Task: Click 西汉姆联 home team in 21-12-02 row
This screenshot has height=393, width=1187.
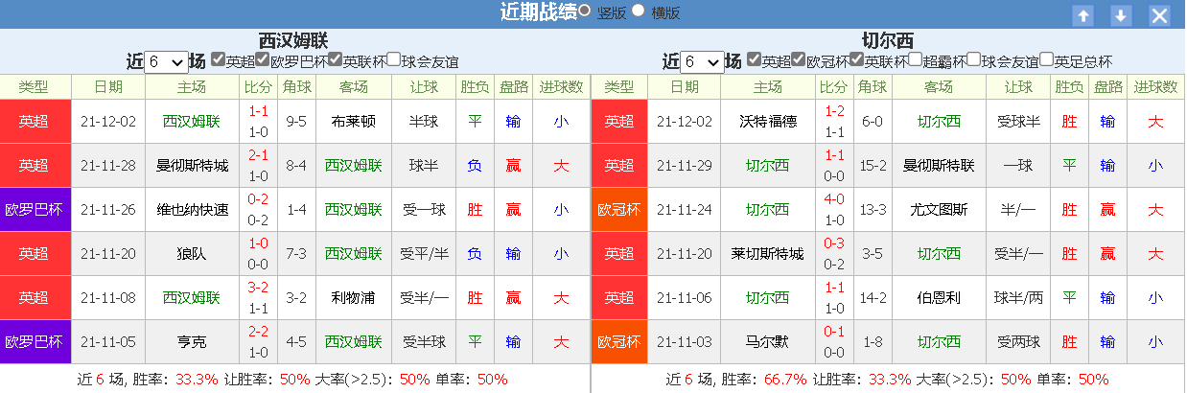Action: (x=191, y=122)
